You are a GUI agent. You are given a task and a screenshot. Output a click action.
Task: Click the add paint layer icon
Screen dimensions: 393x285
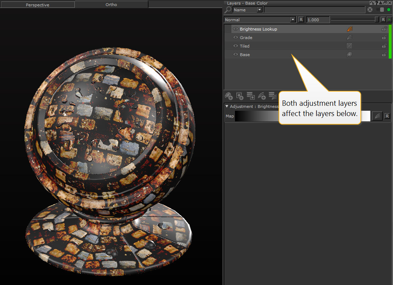229,96
